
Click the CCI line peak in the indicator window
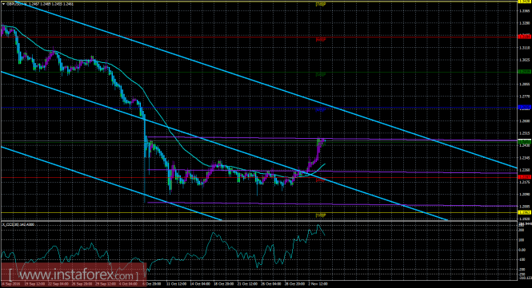(318, 226)
